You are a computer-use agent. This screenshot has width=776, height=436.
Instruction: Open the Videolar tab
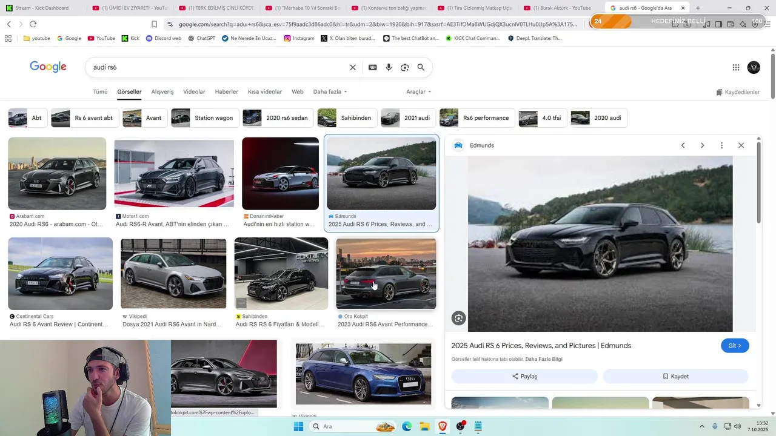[194, 91]
